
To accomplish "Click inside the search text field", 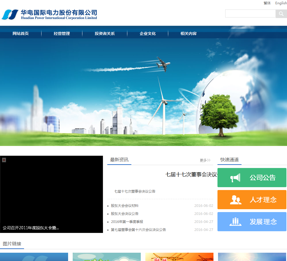I will pyautogui.click(x=250, y=14).
